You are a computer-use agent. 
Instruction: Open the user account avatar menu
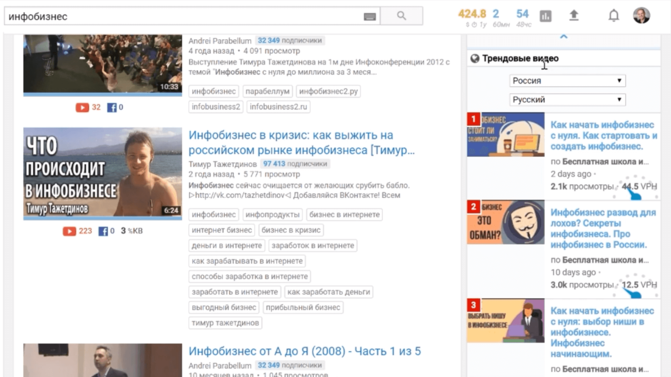click(x=641, y=16)
